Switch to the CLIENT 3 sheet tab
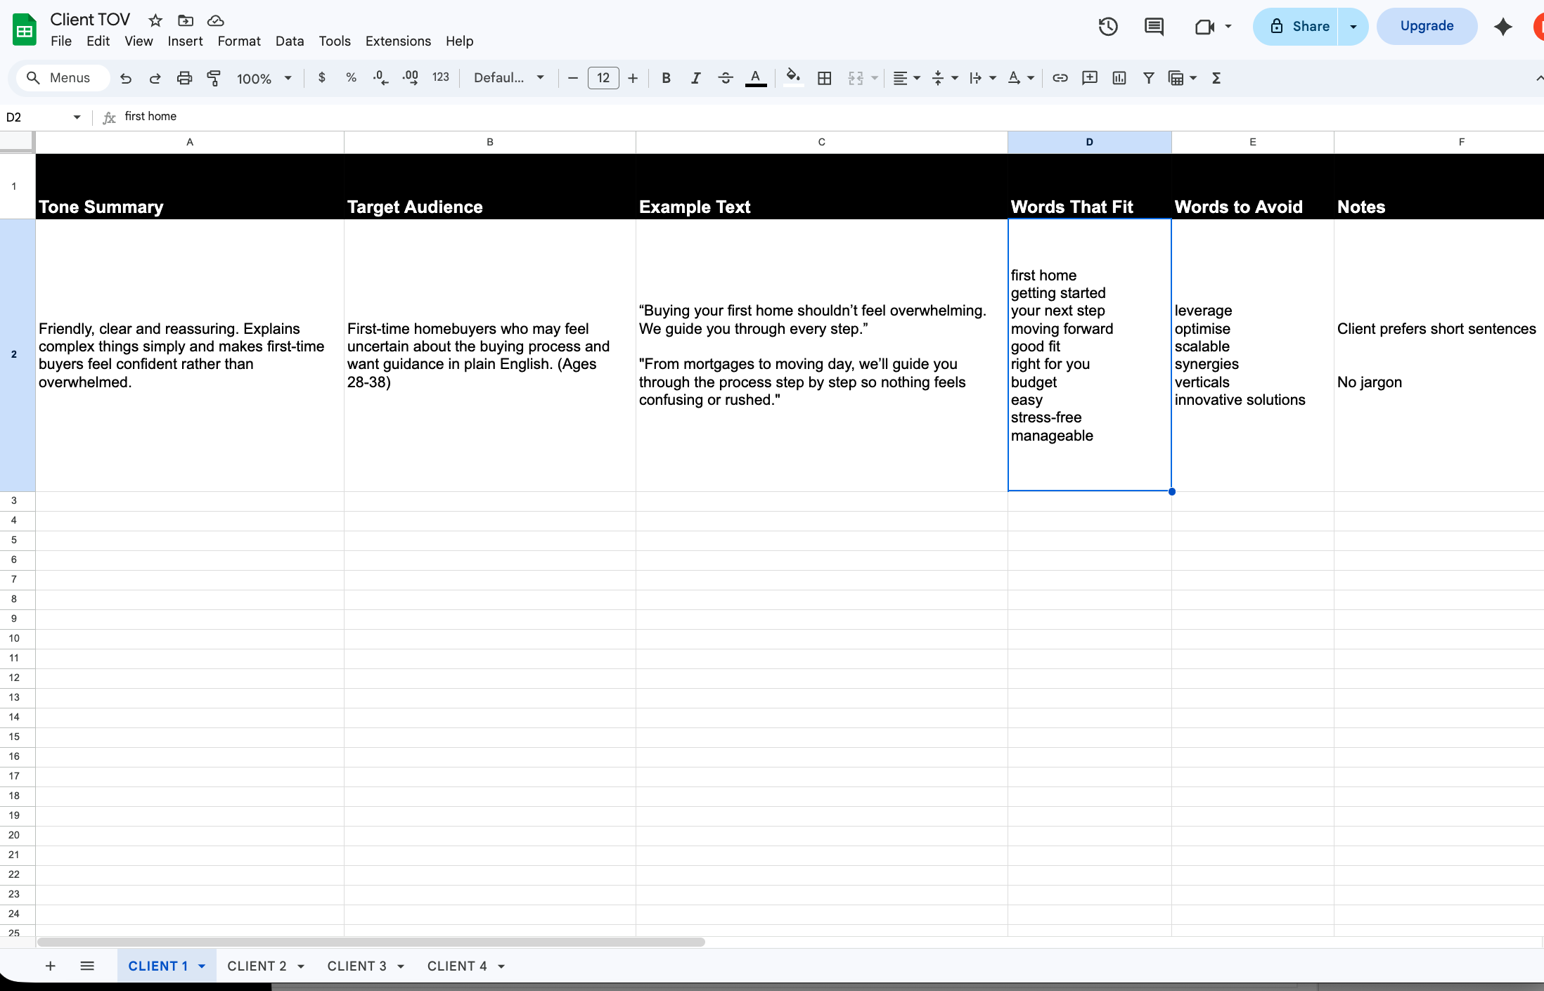Viewport: 1544px width, 991px height. click(359, 966)
